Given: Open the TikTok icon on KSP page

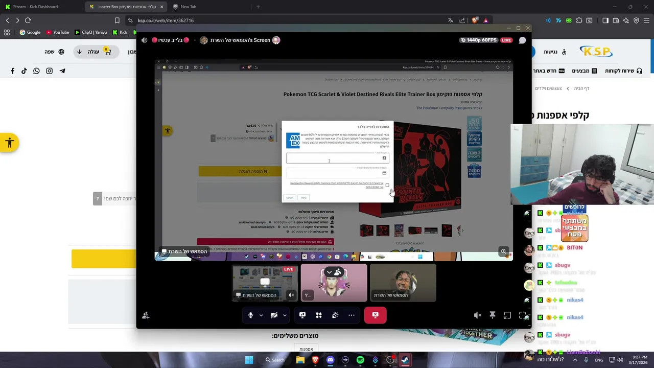Looking at the screenshot, I should pyautogui.click(x=24, y=71).
